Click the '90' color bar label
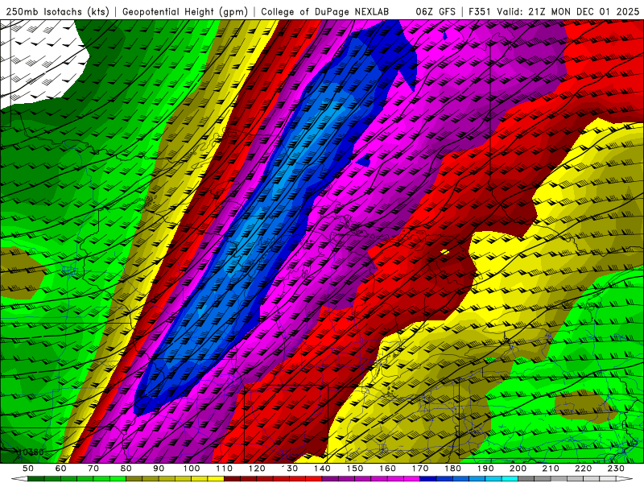The height and width of the screenshot is (483, 644). [x=159, y=469]
